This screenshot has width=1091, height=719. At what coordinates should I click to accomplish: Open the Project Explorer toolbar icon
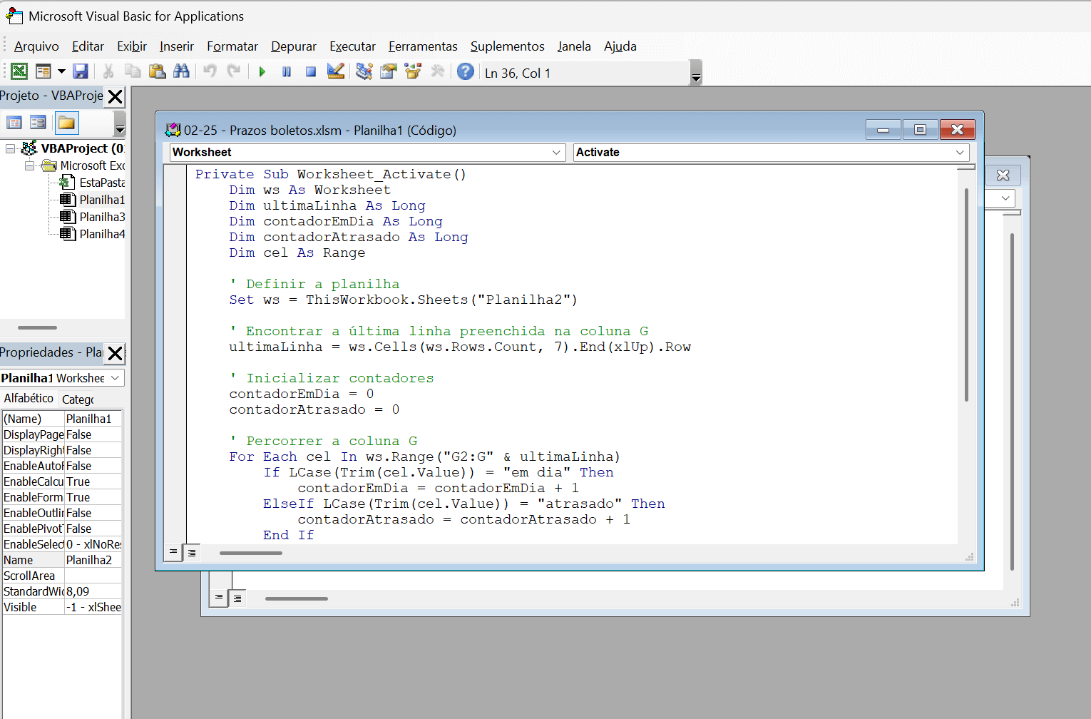pos(364,71)
